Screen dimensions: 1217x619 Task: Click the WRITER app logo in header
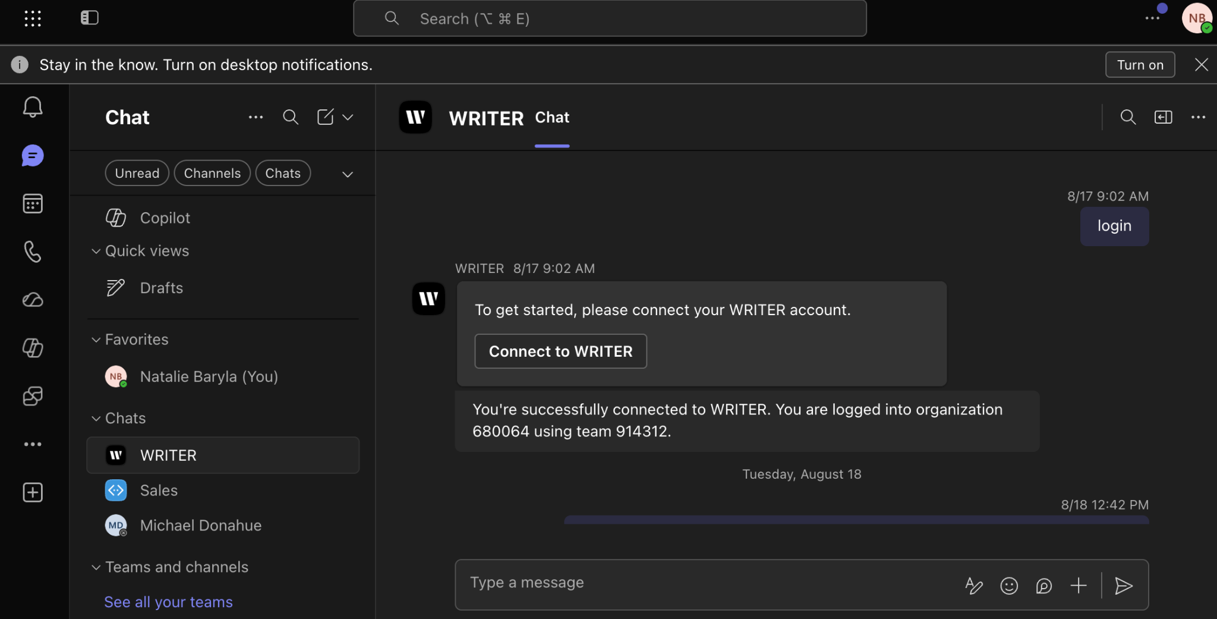click(415, 117)
